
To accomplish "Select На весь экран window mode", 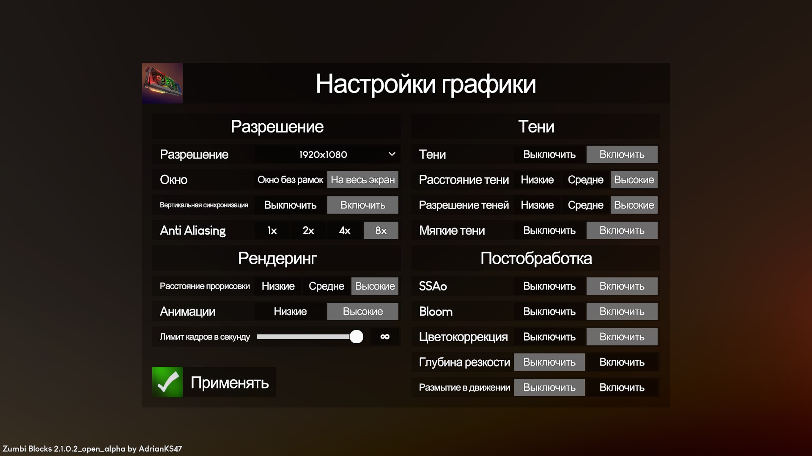I will click(363, 180).
